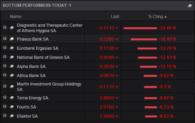This screenshot has width=195, height=123.
Task: Open Bottom Performers Today chevron arrow
Action: (70, 5)
